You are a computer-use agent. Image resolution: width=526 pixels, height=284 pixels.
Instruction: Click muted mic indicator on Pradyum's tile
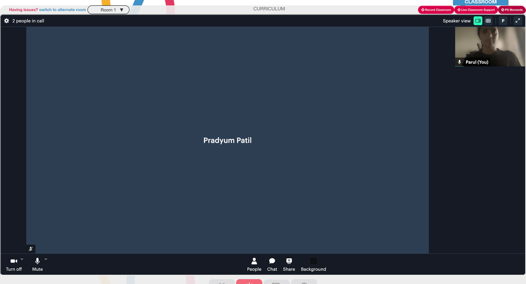[x=31, y=249]
